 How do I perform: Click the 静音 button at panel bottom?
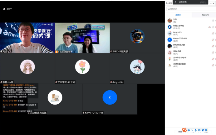pos(180,132)
